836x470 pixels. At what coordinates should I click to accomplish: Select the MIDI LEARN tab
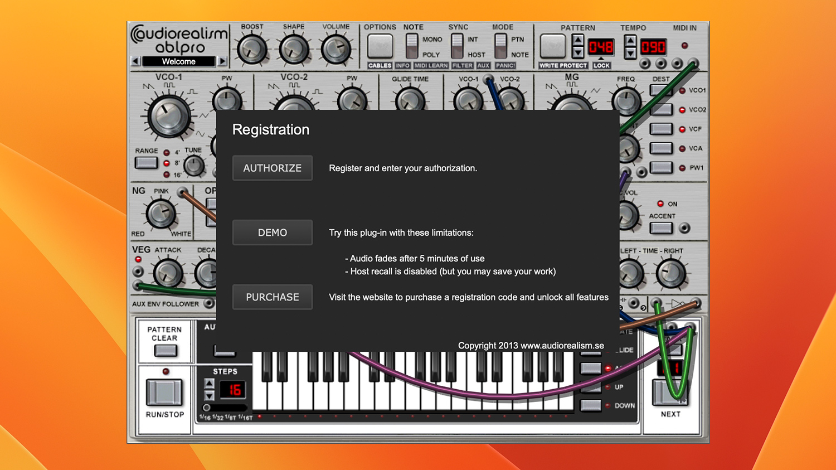pyautogui.click(x=431, y=66)
